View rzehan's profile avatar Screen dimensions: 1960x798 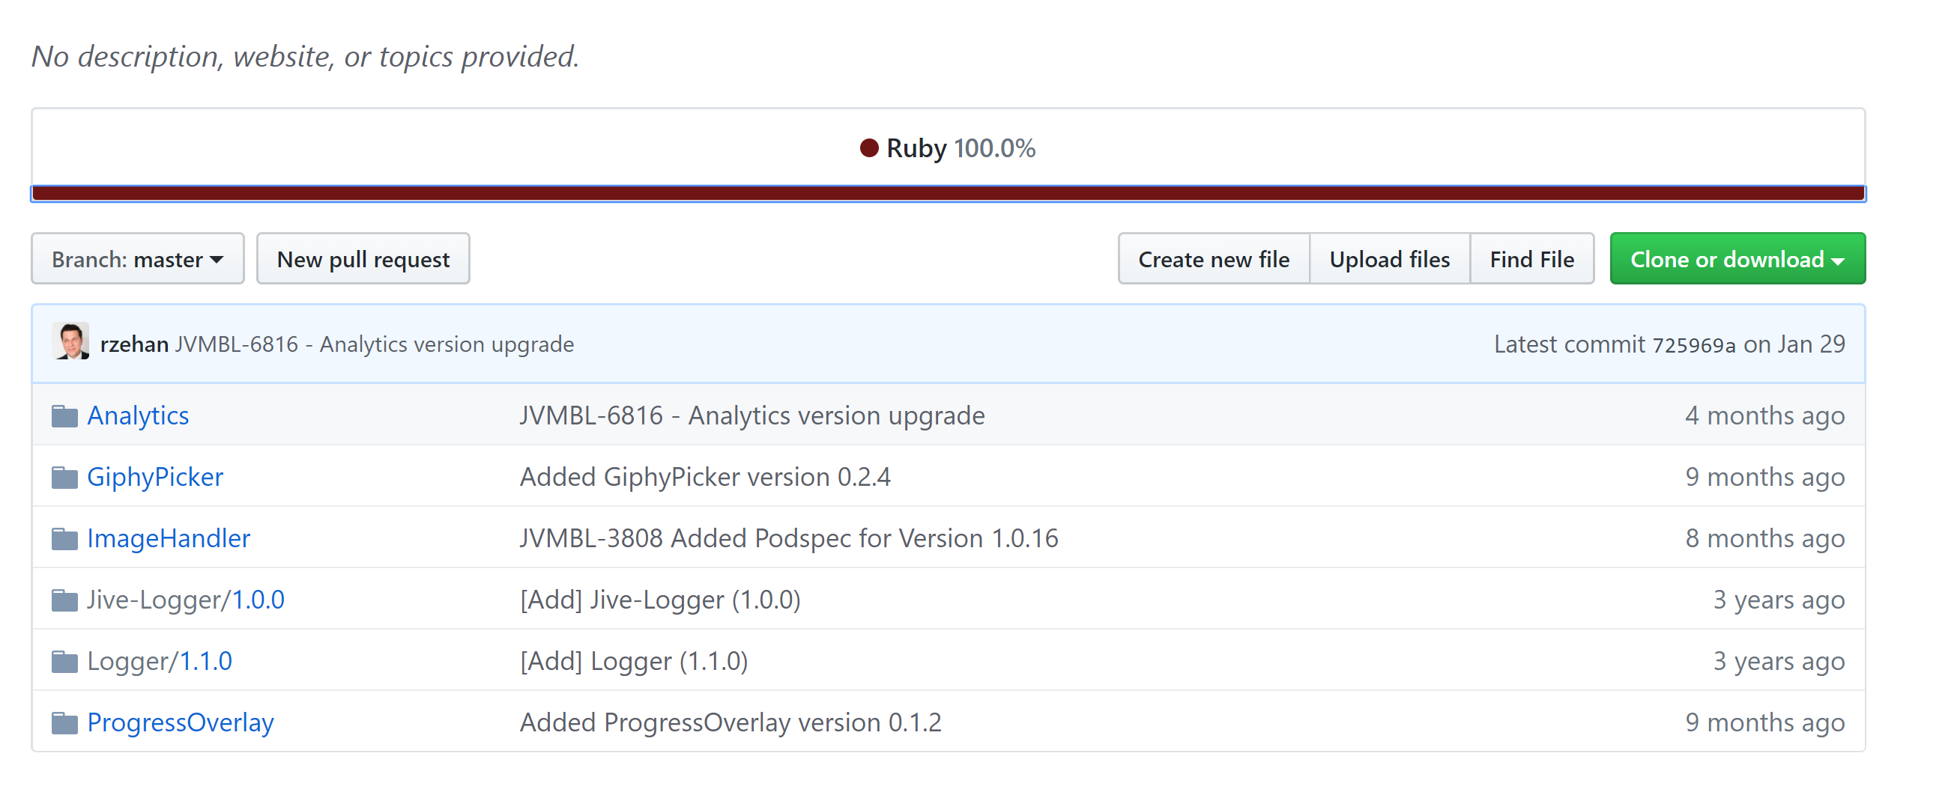pyautogui.click(x=70, y=344)
